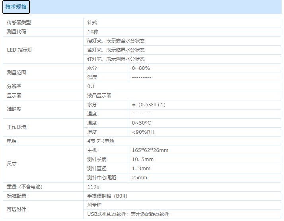Click the 119g weight value
The height and width of the screenshot is (221, 284).
coord(93,187)
